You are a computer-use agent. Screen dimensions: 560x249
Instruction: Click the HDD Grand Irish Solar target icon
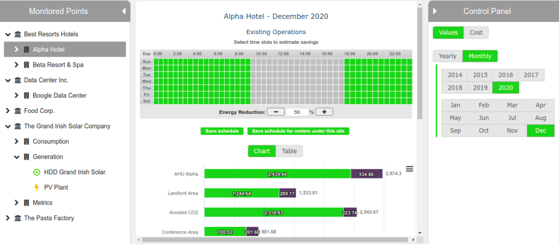[37, 172]
